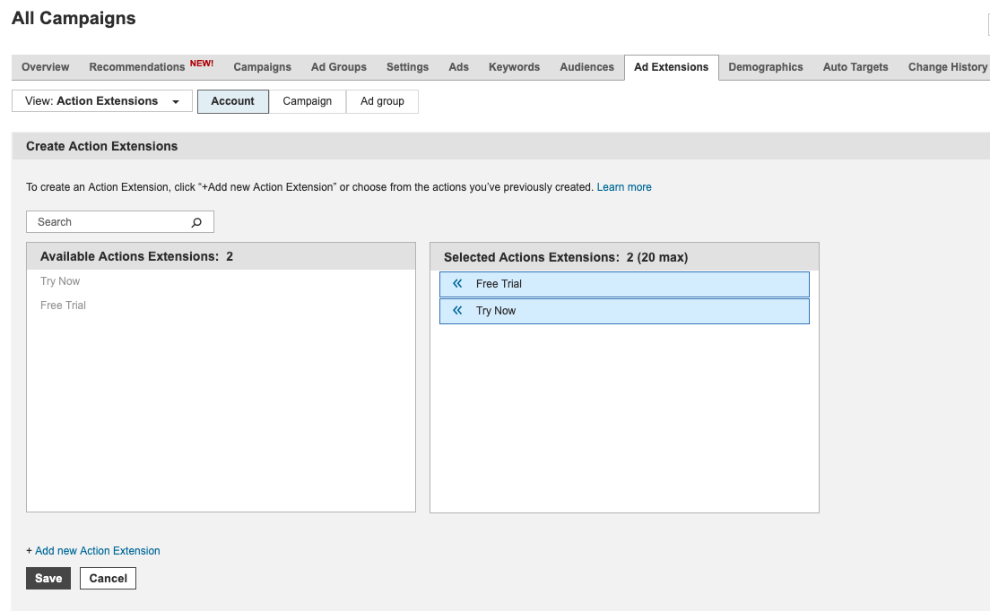Open the View: Action Extensions dropdown
Viewport: 990px width, 611px height.
(101, 101)
